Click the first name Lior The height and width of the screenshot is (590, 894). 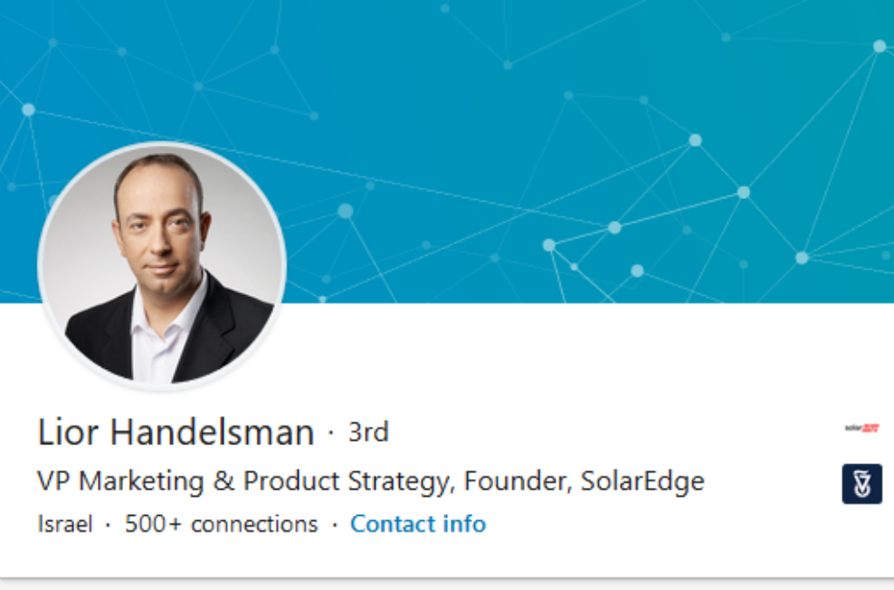pos(68,433)
